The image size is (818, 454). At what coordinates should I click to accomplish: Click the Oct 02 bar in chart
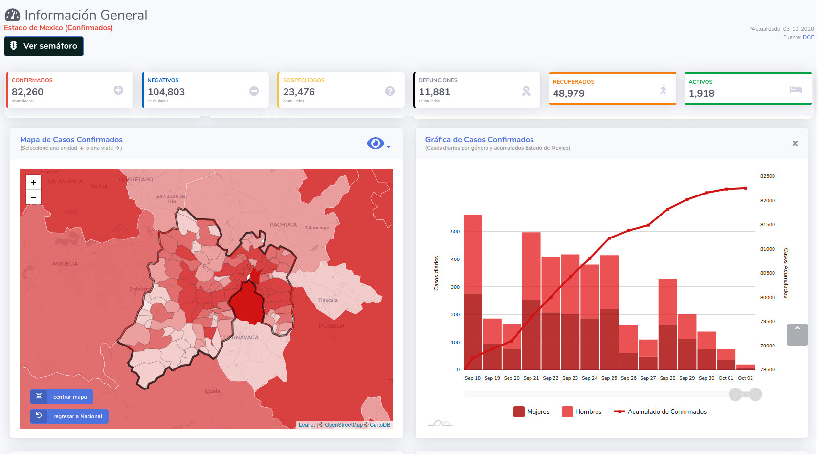[746, 367]
